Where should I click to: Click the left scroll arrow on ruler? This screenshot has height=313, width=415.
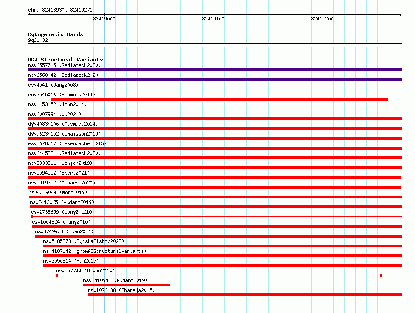point(29,15)
